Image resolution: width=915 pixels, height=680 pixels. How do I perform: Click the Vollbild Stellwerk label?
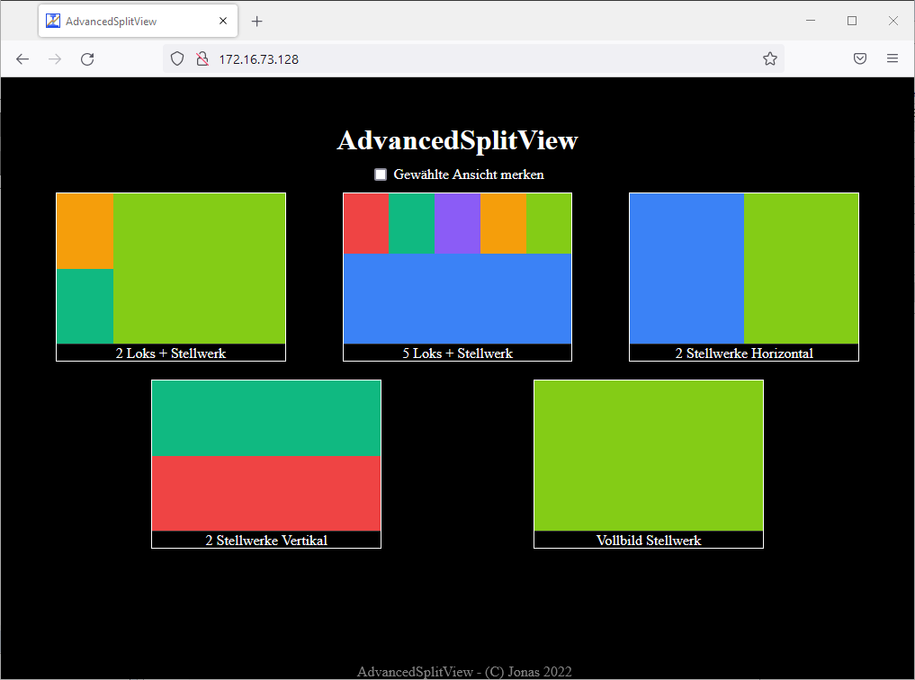coord(648,541)
